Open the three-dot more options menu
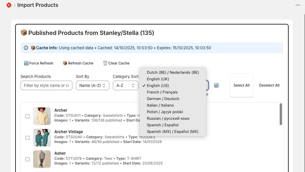 (298, 5)
